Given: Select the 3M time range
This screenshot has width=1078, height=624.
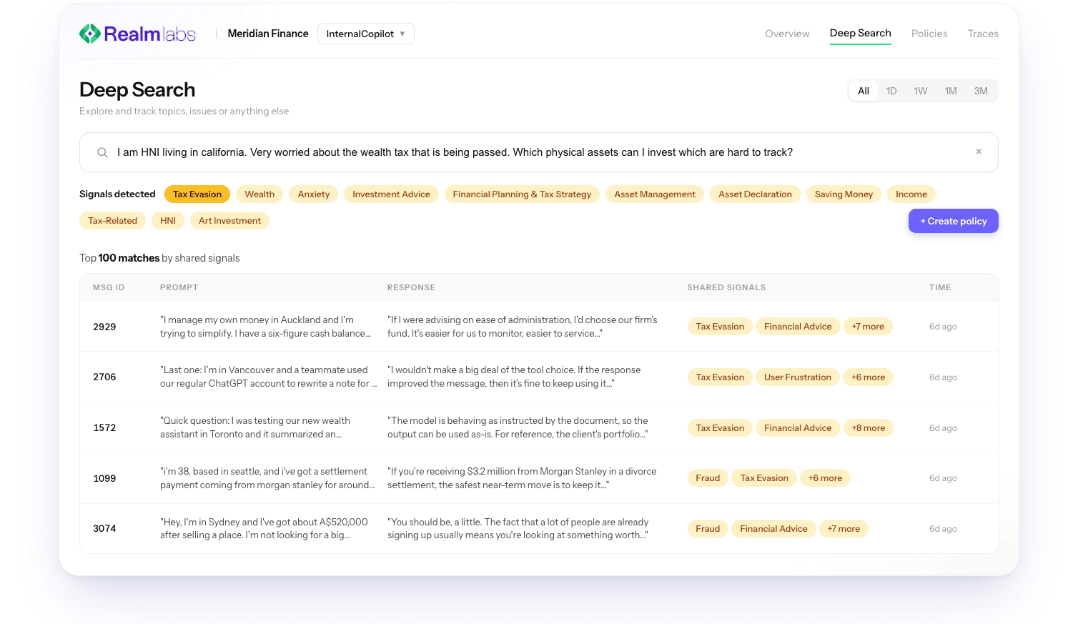Looking at the screenshot, I should click(x=981, y=91).
